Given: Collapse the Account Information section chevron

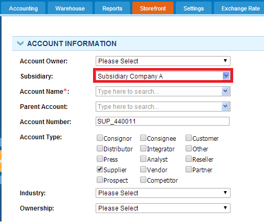Looking at the screenshot, I should click(x=20, y=43).
